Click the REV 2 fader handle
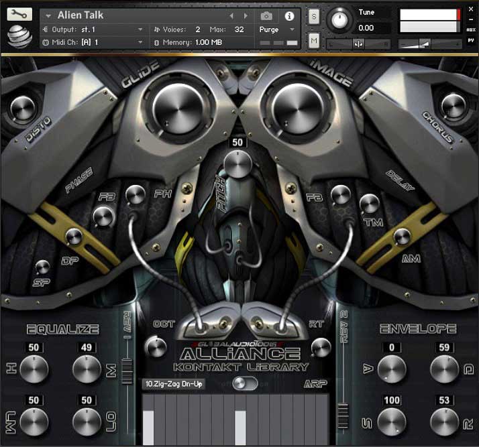Viewport: 479px width, 447px height. point(343,416)
